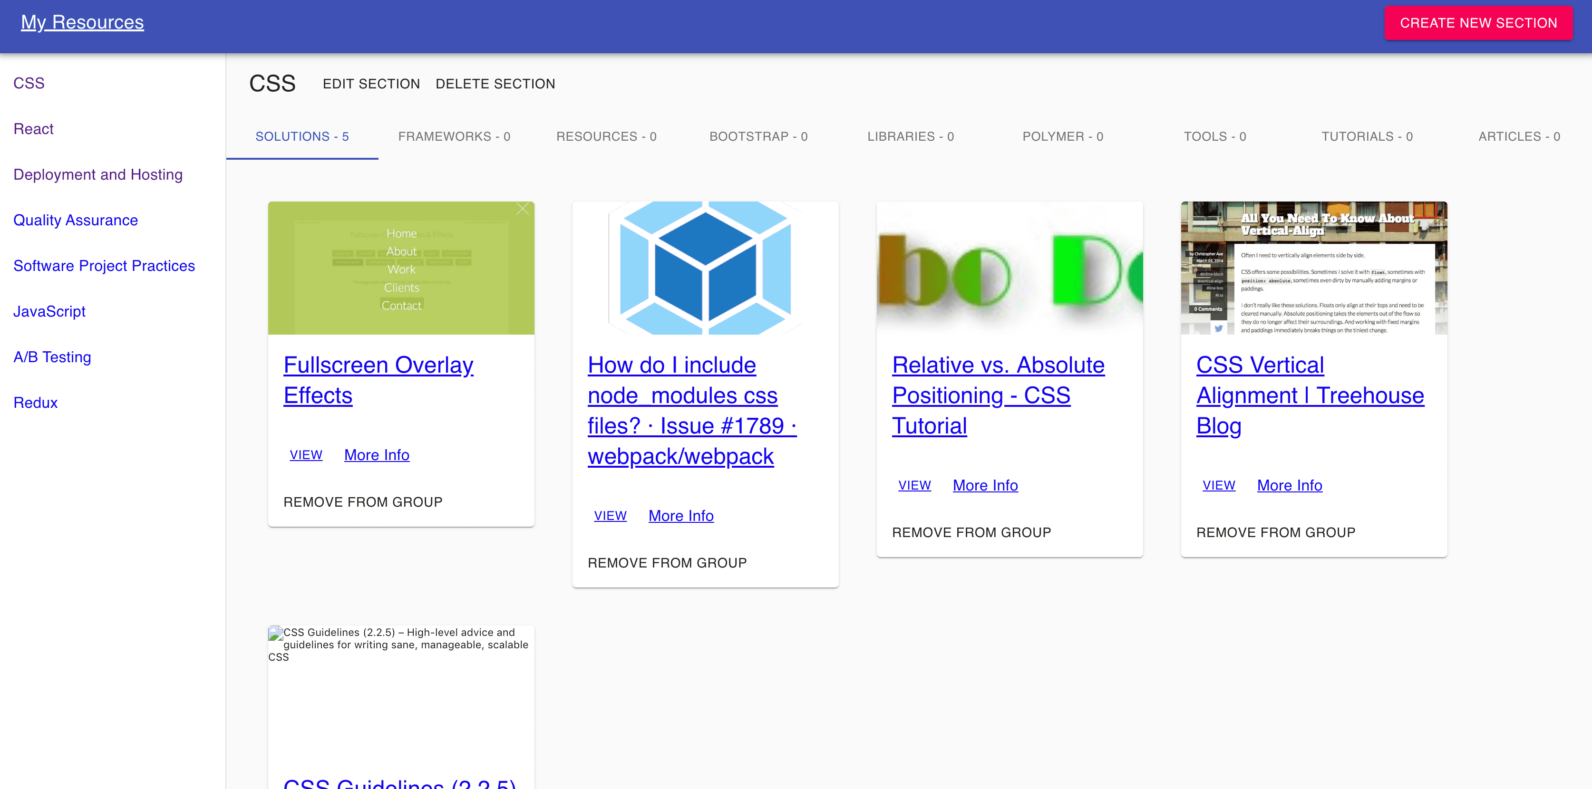The height and width of the screenshot is (789, 1592).
Task: Select the Libraries - 0 tab
Action: pos(910,136)
